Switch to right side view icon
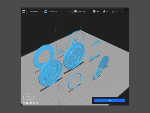Image resolution: width=150 pixels, height=113 pixels. coord(37,103)
